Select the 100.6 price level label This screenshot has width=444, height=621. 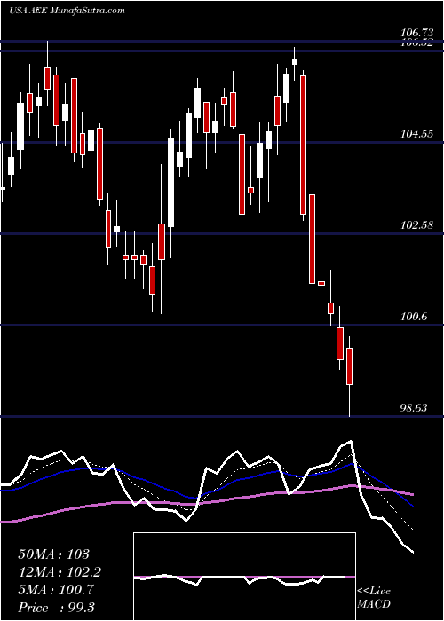pos(414,317)
